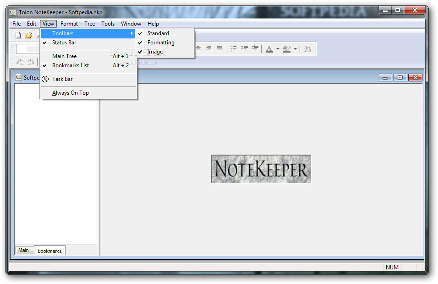Open the Tree menu
438x284 pixels.
[90, 24]
